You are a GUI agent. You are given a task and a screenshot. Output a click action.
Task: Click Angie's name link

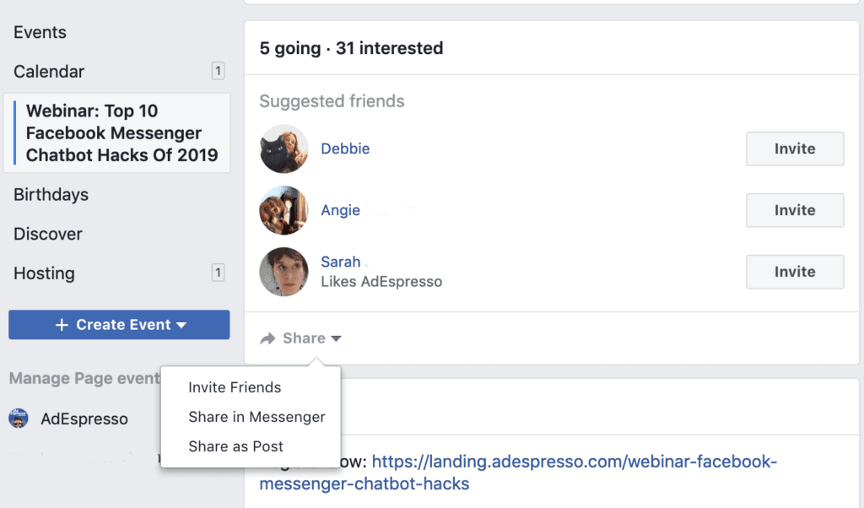coord(340,210)
